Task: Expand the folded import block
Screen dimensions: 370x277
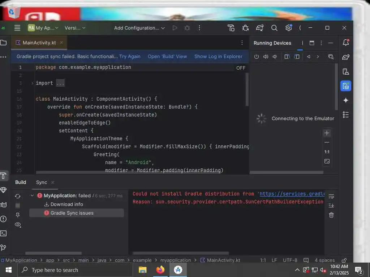Action: click(x=32, y=83)
